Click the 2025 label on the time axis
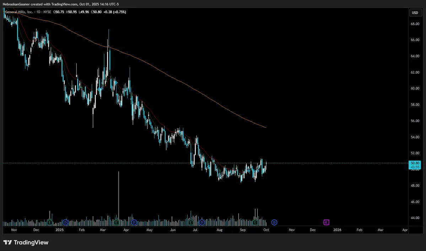Viewport: 426px width, 251px height. coord(59,230)
